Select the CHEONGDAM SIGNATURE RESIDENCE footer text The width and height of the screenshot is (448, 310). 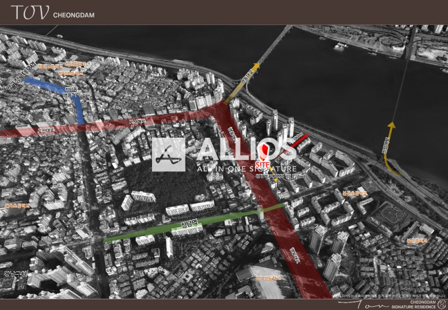[413, 305]
